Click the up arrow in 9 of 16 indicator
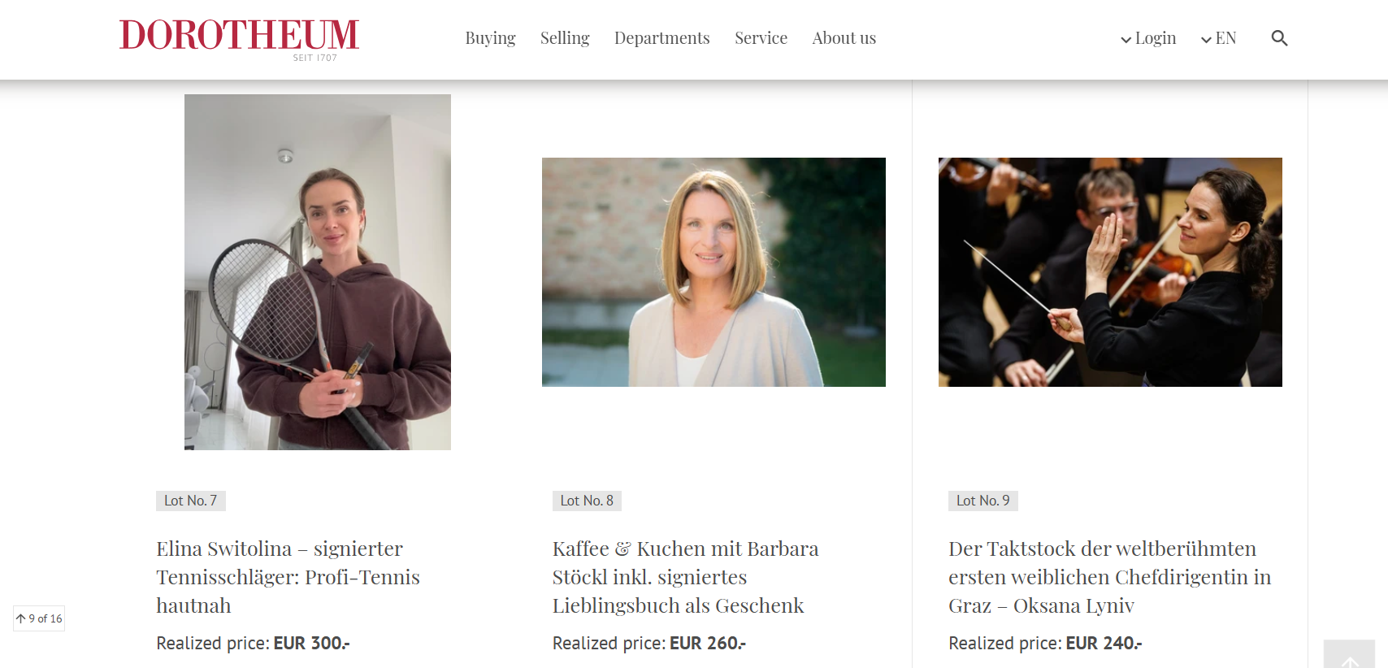This screenshot has height=668, width=1388. [21, 618]
